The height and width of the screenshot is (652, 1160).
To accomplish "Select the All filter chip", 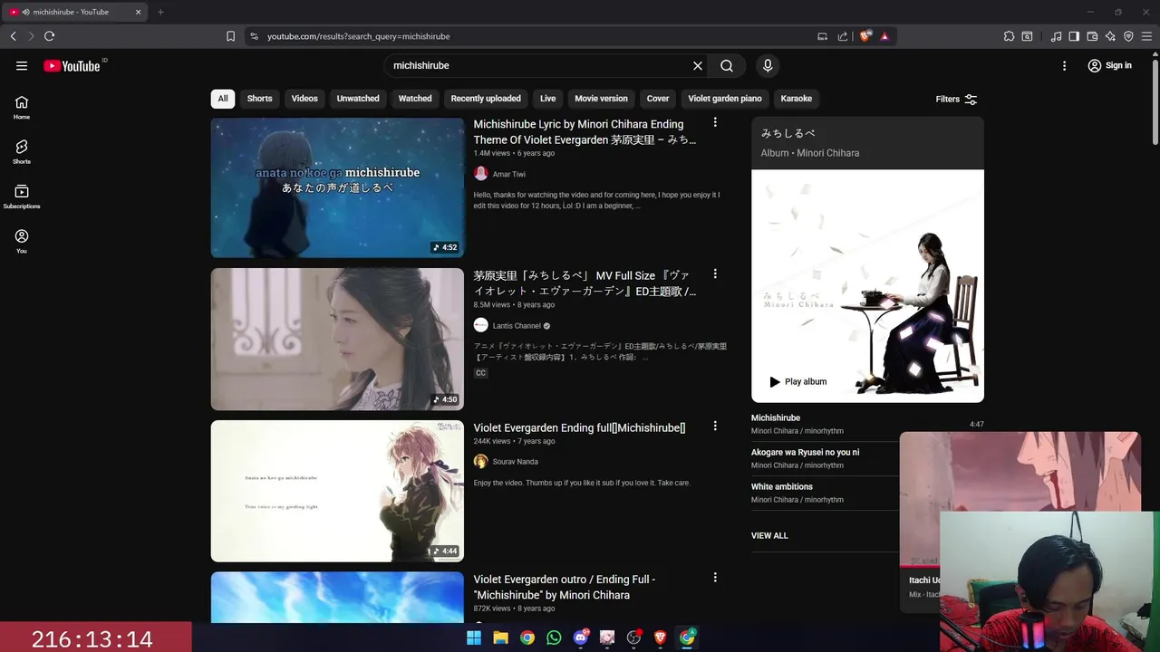I will pos(223,99).
